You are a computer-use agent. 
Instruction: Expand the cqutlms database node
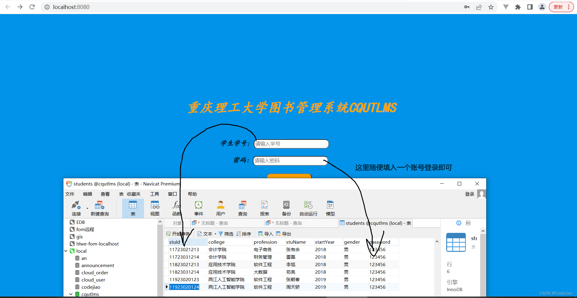[71, 294]
